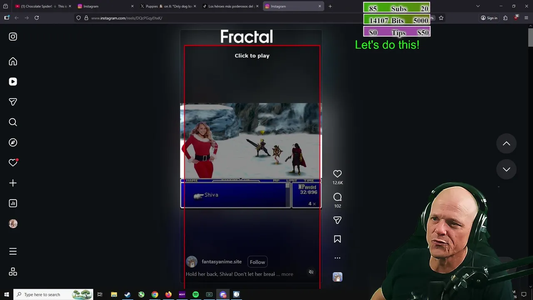Launch Chrome from taskbar
The width and height of the screenshot is (533, 300).
click(x=155, y=295)
